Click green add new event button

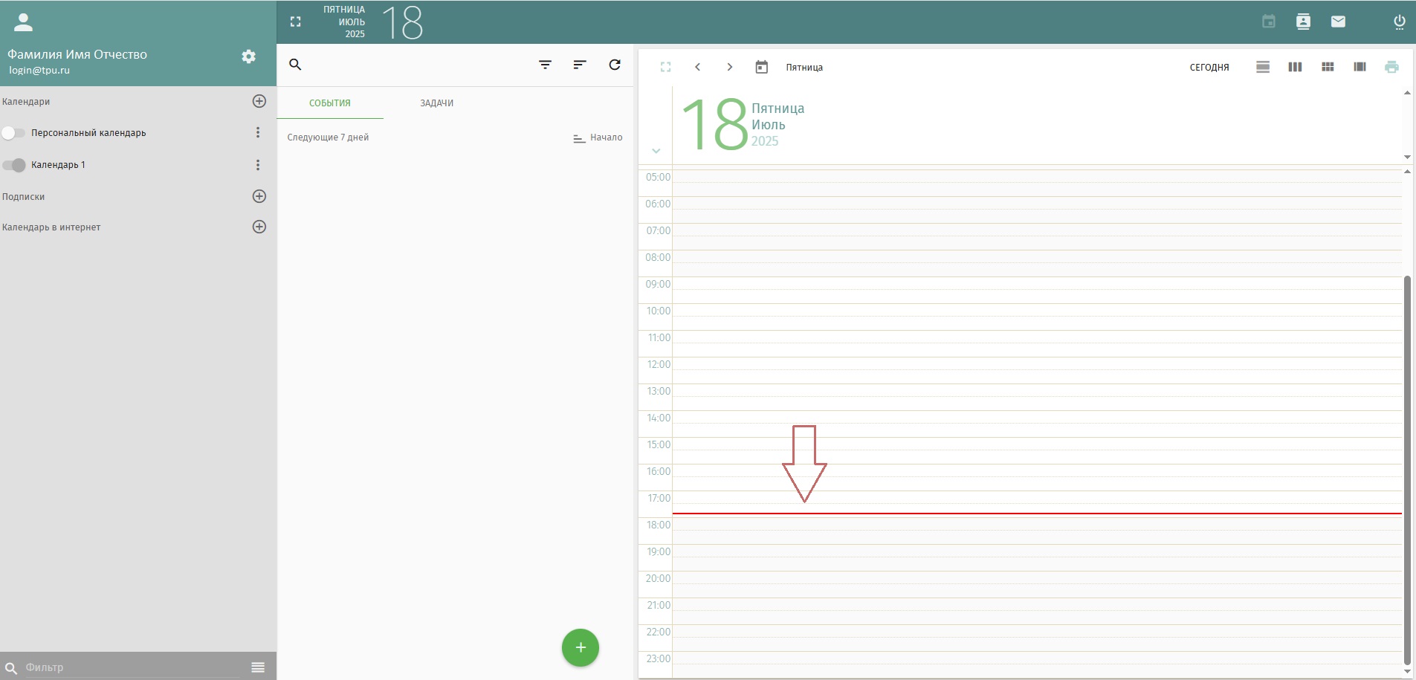(581, 647)
